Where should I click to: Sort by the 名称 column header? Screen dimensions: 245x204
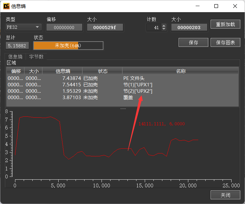pyautogui.click(x=181, y=71)
